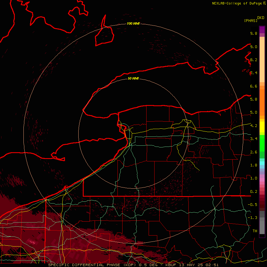Select the 1.8 legend value

click(254, 165)
